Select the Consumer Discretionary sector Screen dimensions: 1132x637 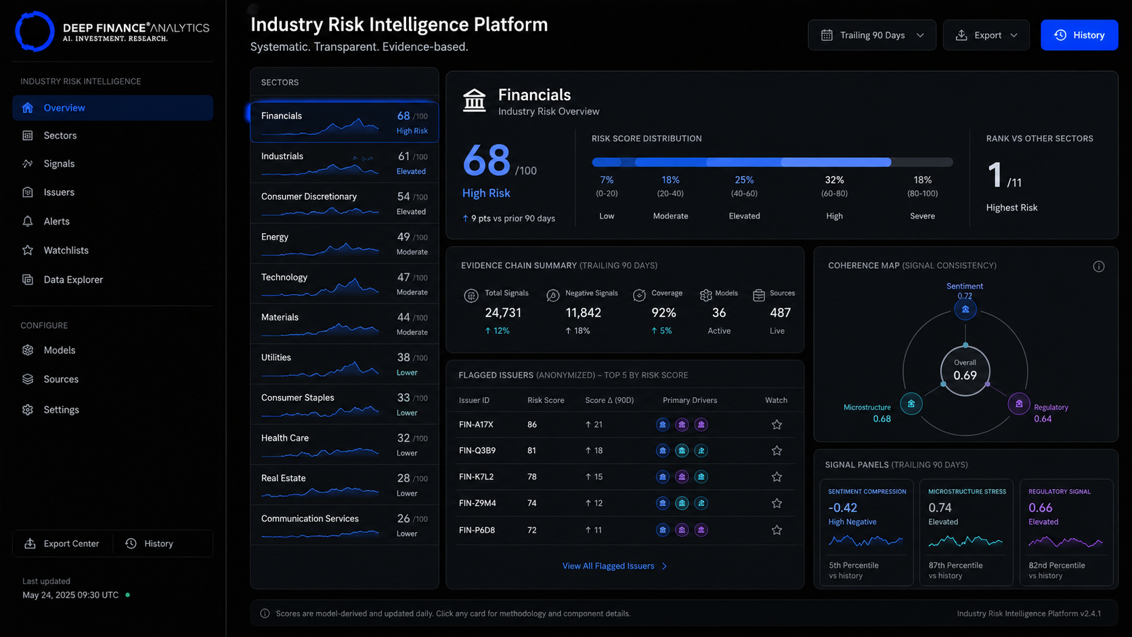pyautogui.click(x=345, y=203)
